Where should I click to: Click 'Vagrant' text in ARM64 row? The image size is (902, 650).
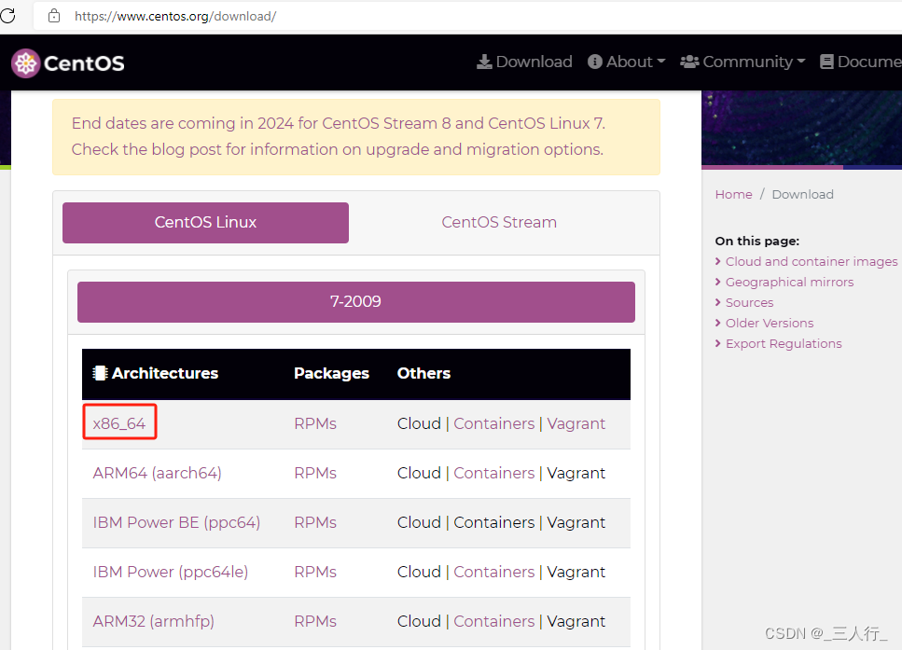576,474
